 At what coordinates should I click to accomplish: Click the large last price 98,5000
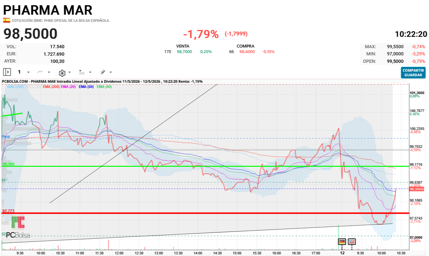click(30, 34)
